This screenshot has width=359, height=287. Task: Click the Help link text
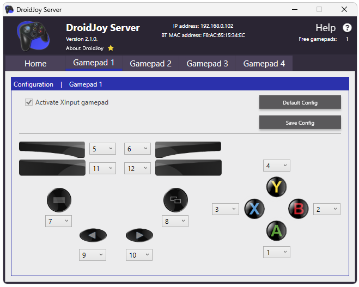tap(325, 28)
